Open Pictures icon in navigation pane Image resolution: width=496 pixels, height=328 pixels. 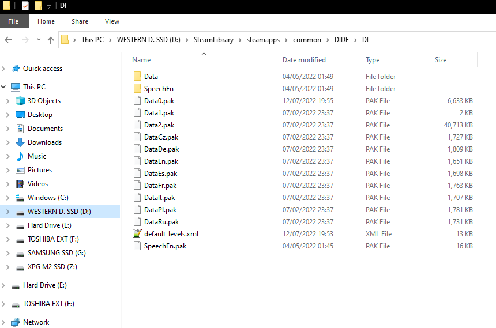20,170
